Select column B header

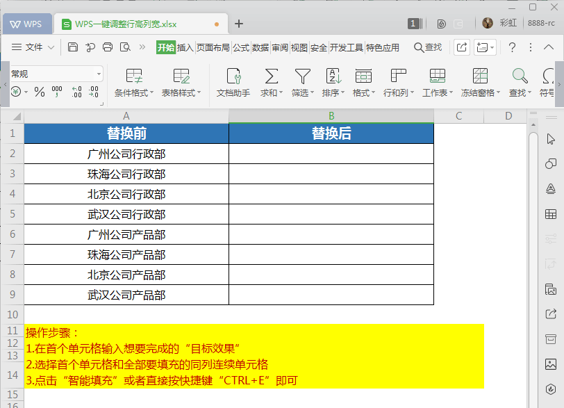[x=331, y=116]
